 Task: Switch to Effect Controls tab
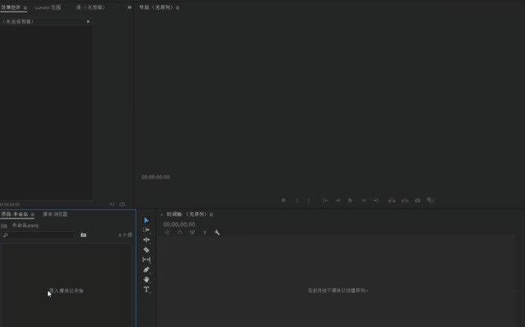tap(10, 7)
